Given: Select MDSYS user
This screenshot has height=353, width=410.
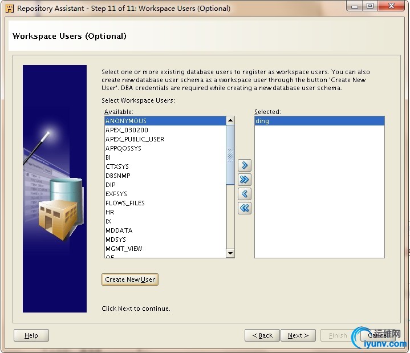Looking at the screenshot, I should pos(165,240).
